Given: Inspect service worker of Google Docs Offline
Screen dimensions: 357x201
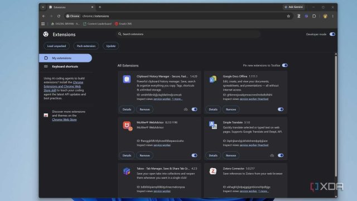Looking at the screenshot, I should point(254,99).
